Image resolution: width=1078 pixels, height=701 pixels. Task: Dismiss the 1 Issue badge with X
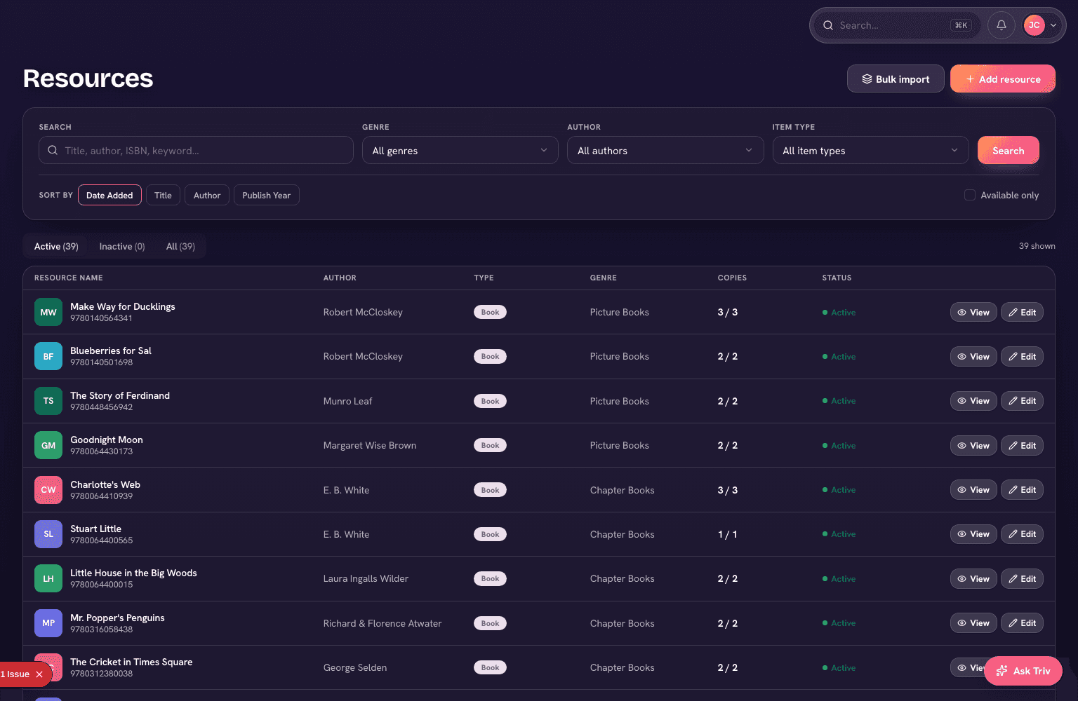point(39,674)
